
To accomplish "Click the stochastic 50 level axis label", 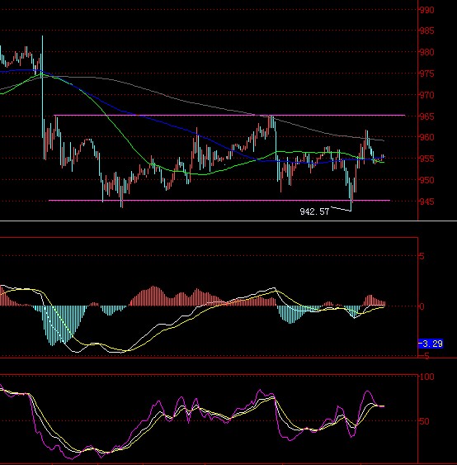I will 425,421.
